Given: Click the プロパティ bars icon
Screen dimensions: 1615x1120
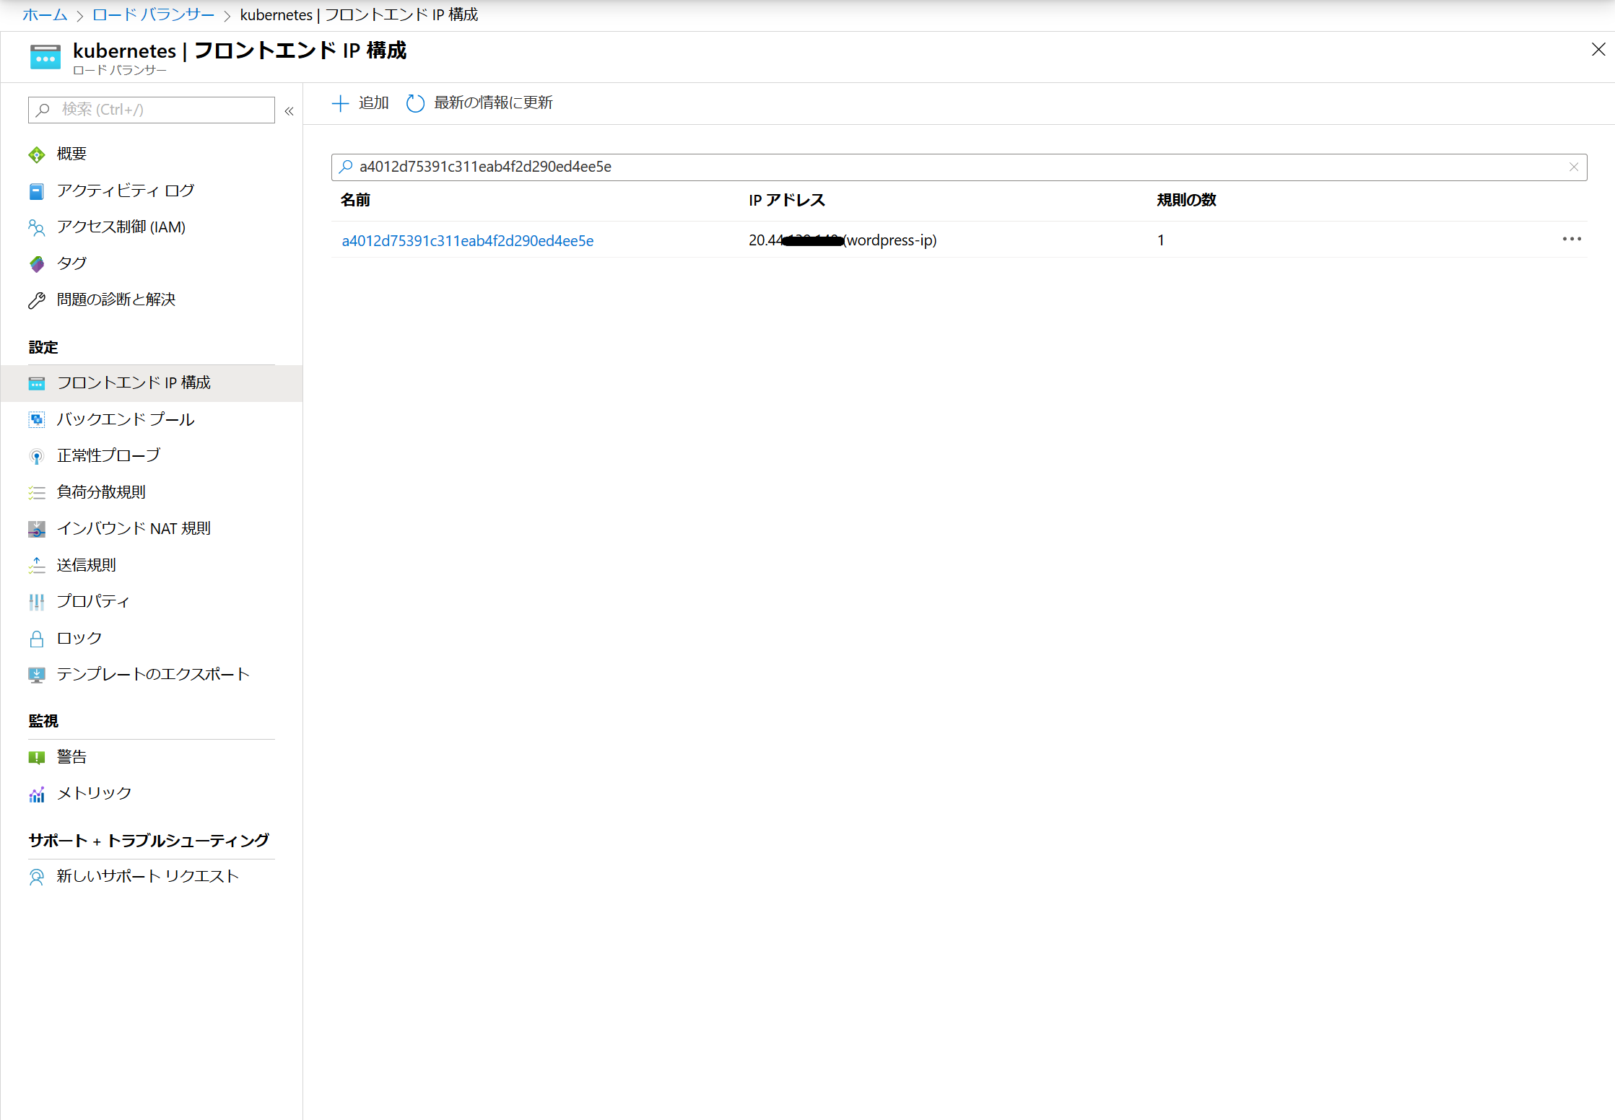Looking at the screenshot, I should click(x=37, y=602).
